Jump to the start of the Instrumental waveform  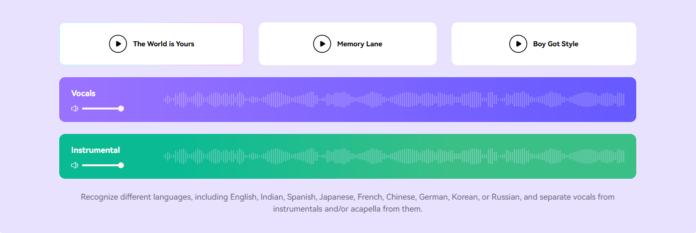click(164, 156)
